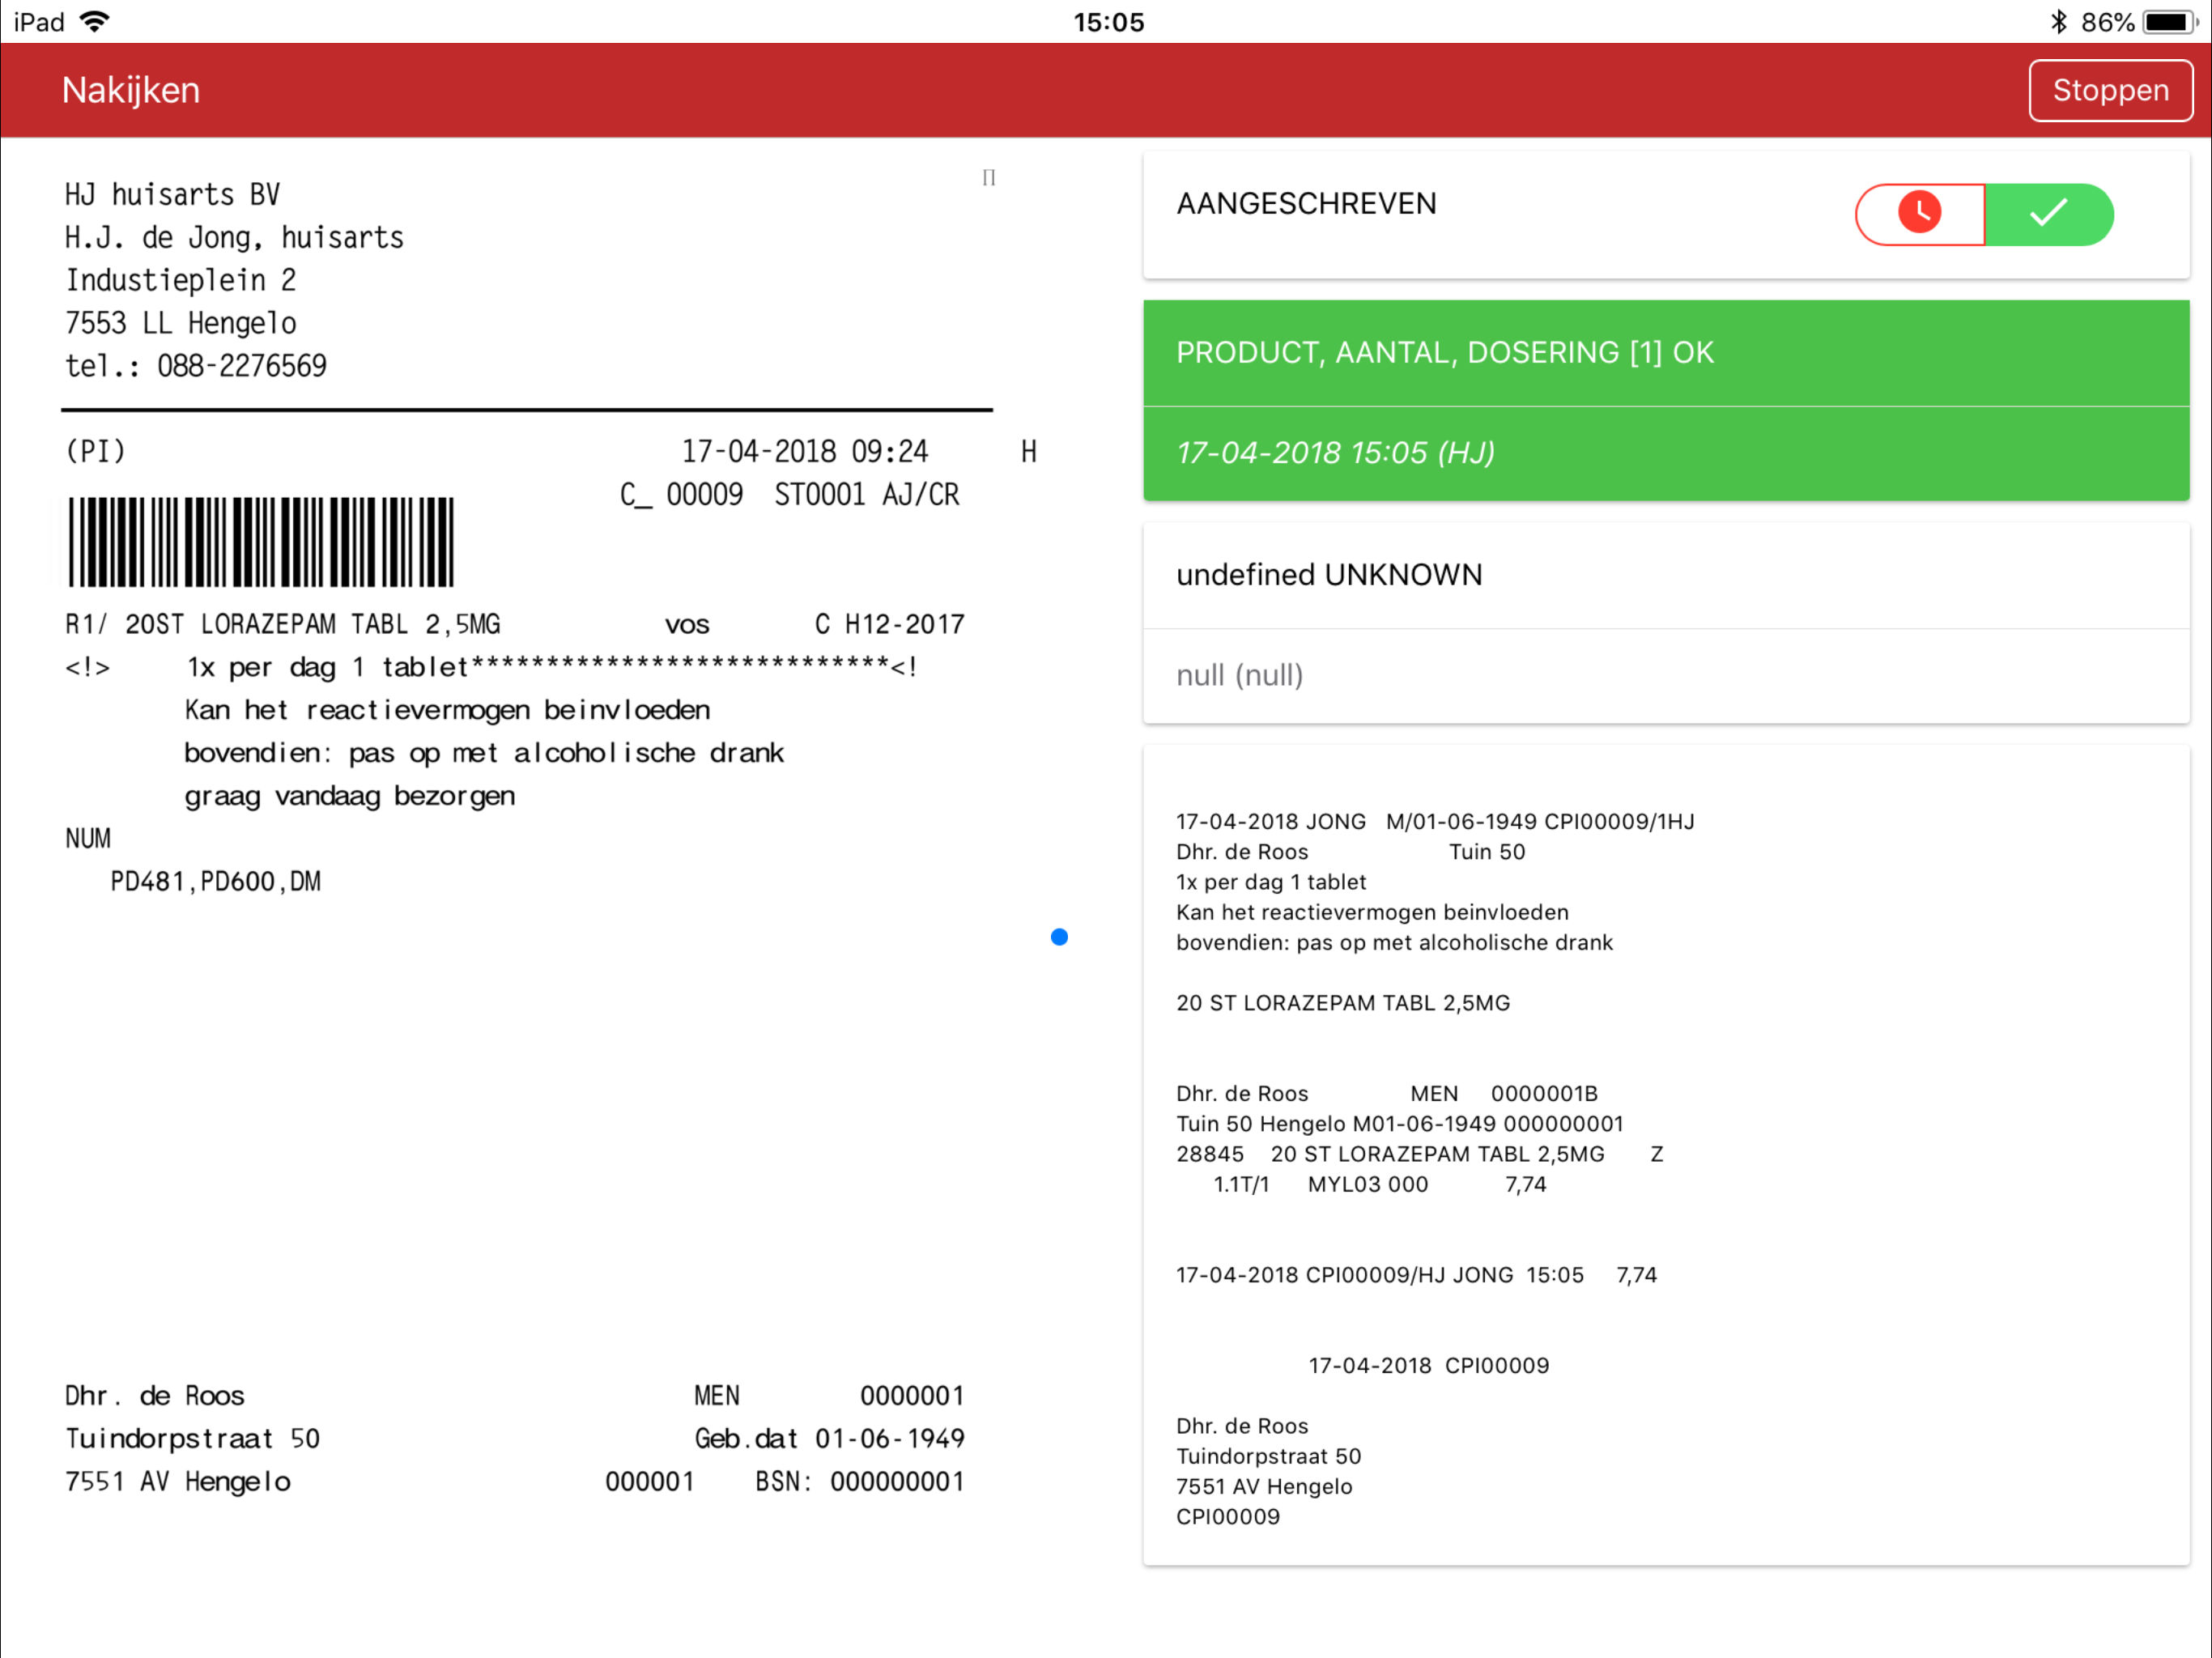This screenshot has width=2212, height=1658.
Task: Tap the null (null) entry
Action: point(1240,675)
